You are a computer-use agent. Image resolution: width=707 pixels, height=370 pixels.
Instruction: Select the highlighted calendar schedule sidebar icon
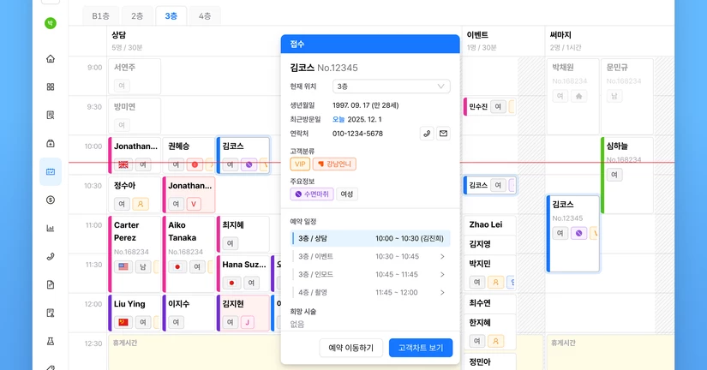(51, 171)
